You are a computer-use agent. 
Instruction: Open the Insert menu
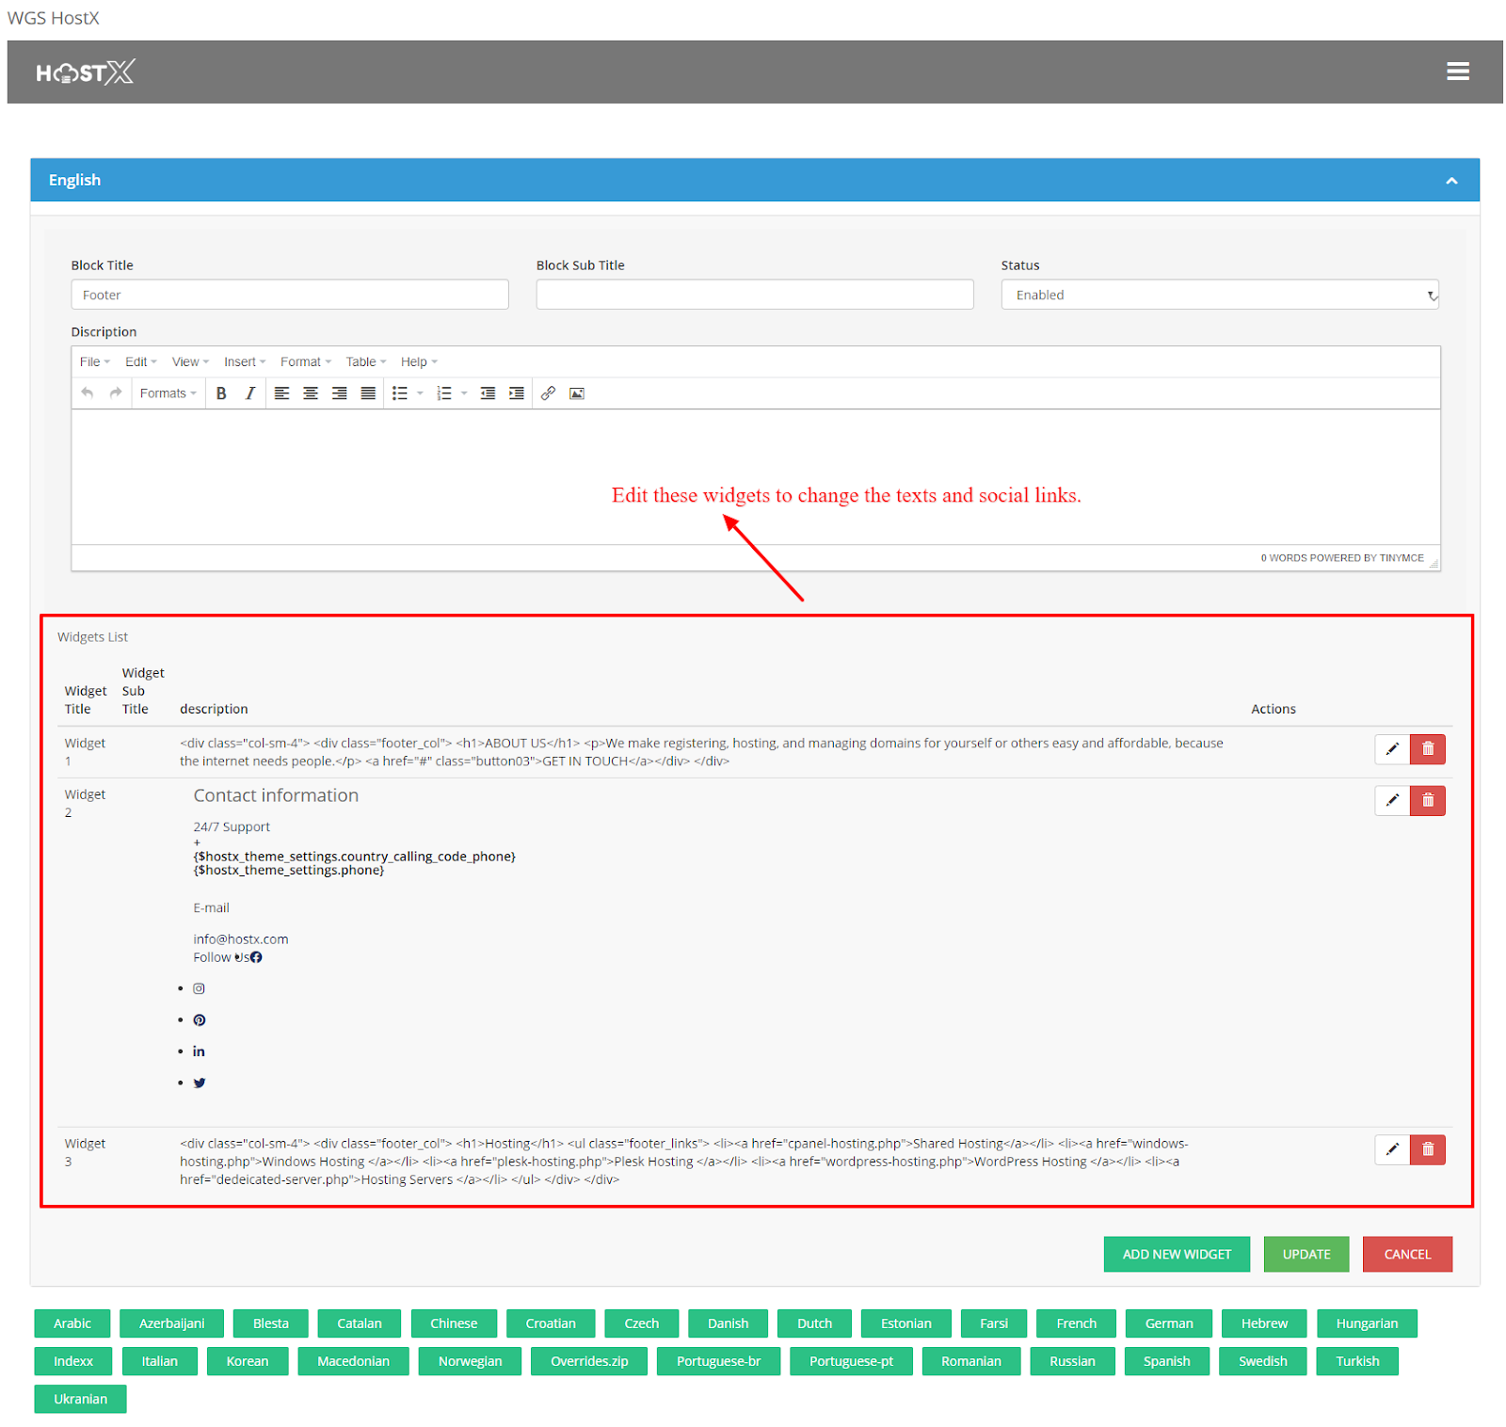coord(244,362)
